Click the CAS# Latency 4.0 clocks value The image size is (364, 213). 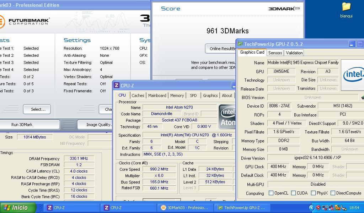coord(79,171)
